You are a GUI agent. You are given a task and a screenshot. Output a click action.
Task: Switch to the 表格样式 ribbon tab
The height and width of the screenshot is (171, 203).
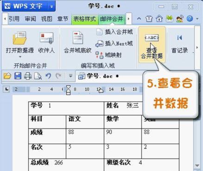pyautogui.click(x=85, y=19)
